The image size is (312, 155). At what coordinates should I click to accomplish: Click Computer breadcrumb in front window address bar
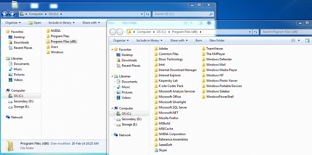point(144,32)
